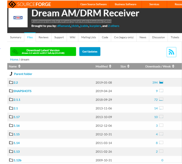Open the SNAPSHOTS folder link
Viewport: 182px width, 164px height.
pos(22,91)
